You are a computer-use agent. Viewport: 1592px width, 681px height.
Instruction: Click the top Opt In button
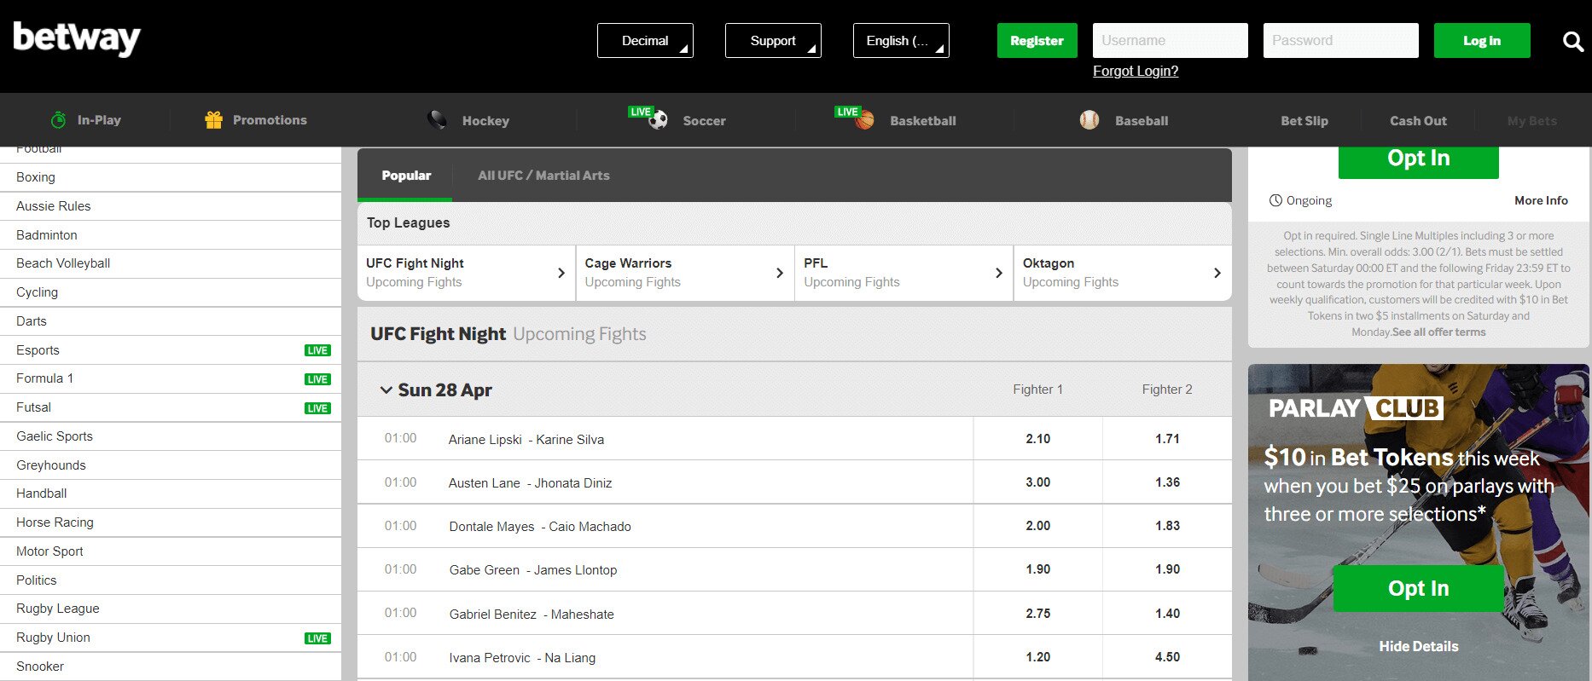point(1418,160)
